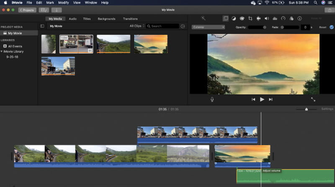Adjust the Opacity slider
The width and height of the screenshot is (335, 187).
click(x=257, y=27)
